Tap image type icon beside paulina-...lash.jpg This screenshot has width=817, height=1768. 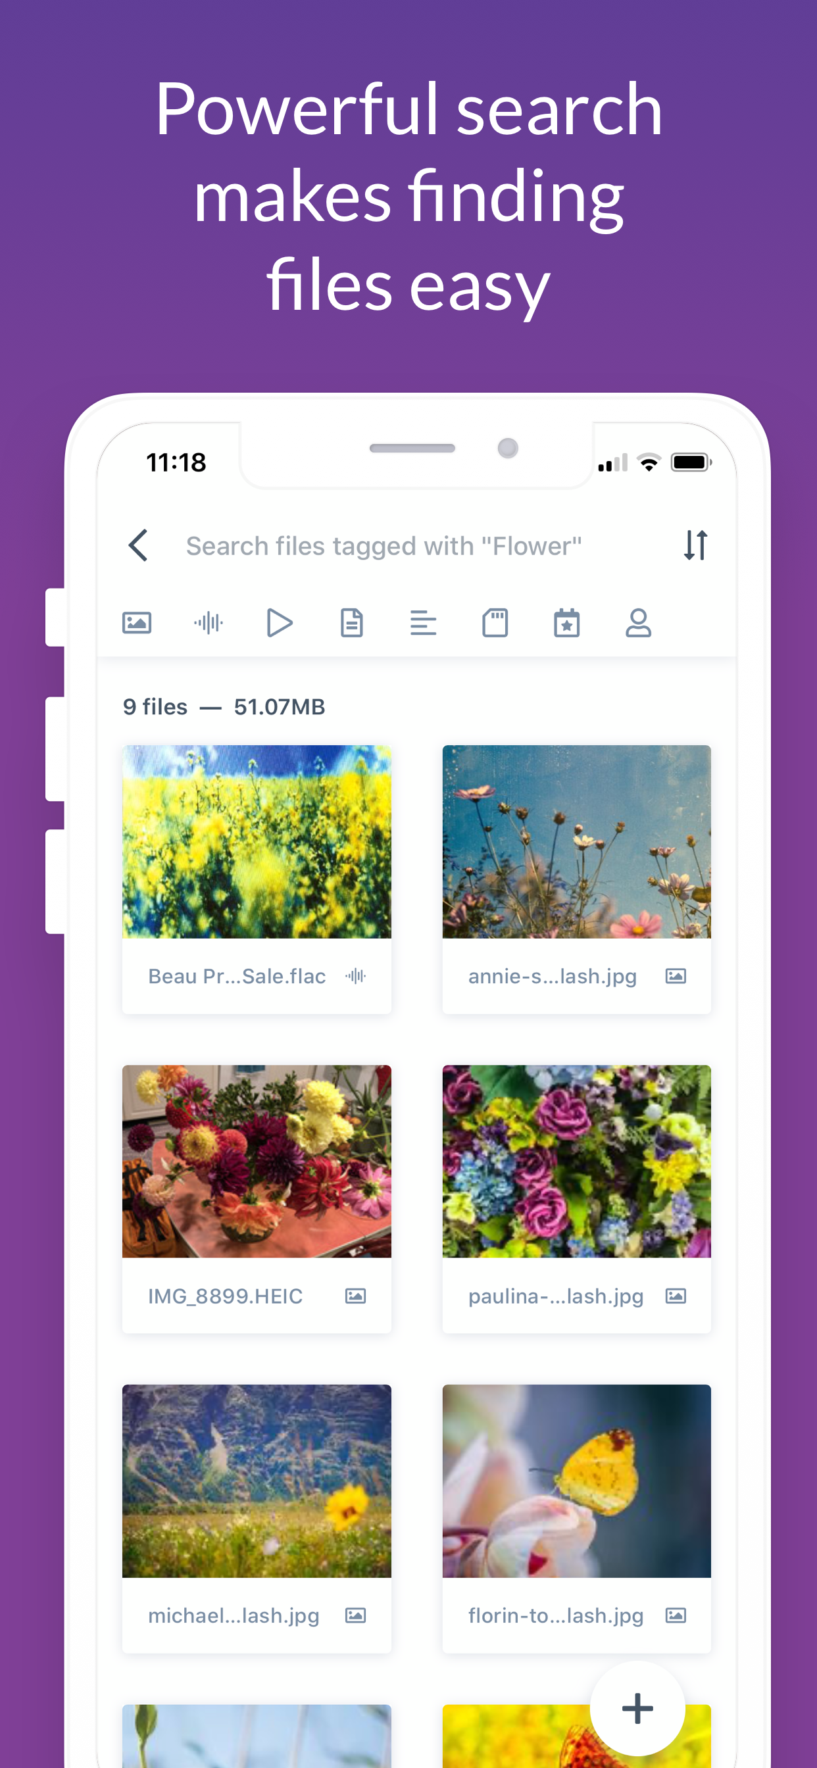coord(676,1296)
